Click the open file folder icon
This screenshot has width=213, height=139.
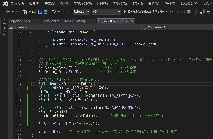click(34, 12)
